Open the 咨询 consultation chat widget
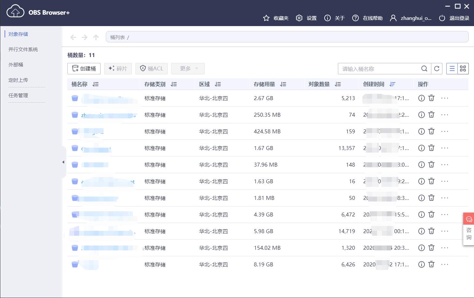The height and width of the screenshot is (298, 474). (469, 229)
